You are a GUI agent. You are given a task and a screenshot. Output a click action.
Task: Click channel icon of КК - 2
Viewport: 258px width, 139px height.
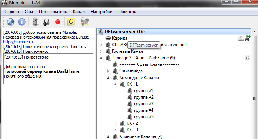tap(122, 123)
